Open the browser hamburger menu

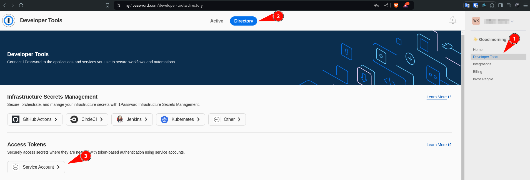526,5
